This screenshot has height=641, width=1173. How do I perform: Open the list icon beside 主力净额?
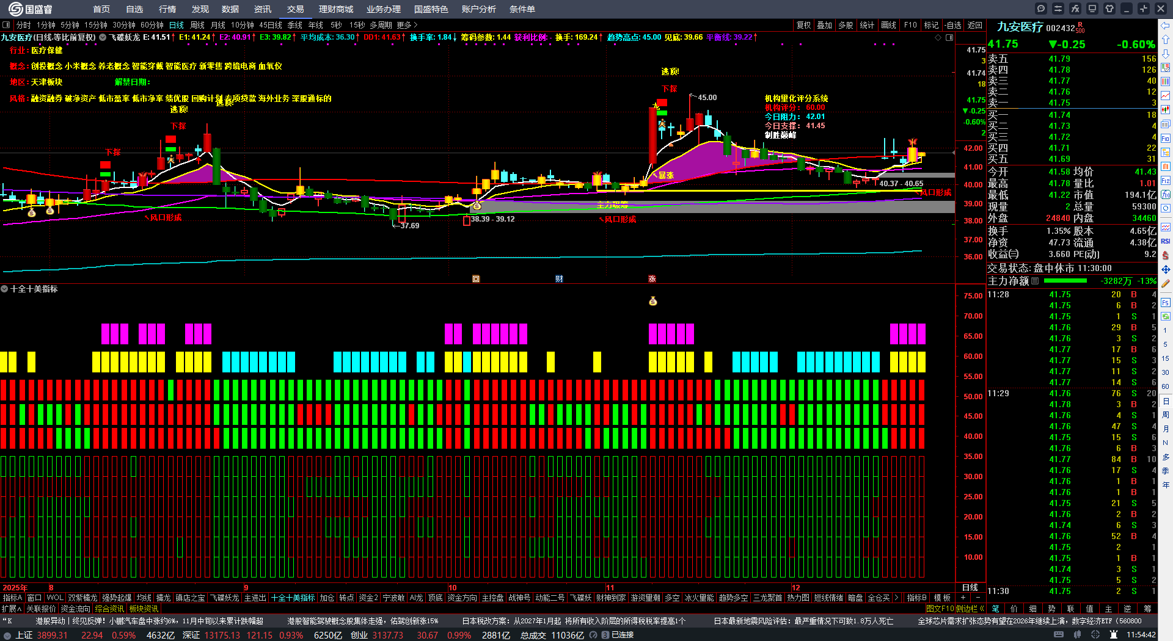(1035, 281)
